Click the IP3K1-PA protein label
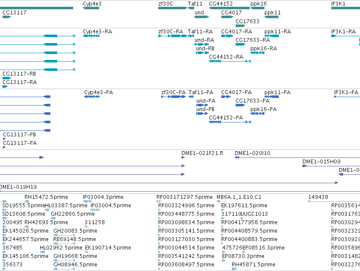This screenshot has width=360, height=271. [346, 92]
